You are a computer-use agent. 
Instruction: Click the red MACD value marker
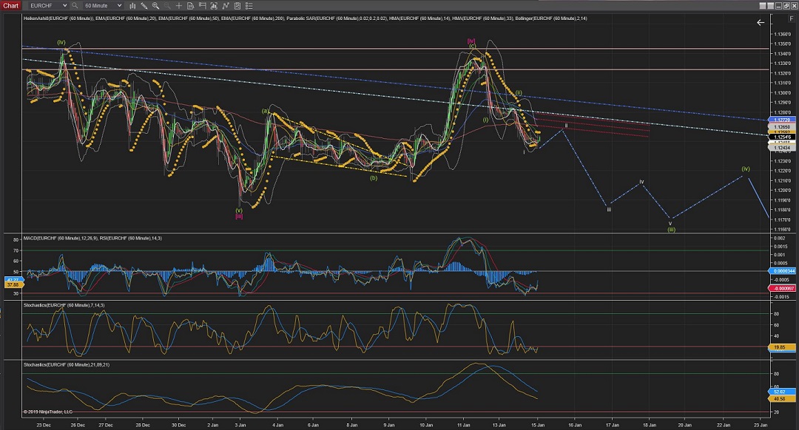782,287
